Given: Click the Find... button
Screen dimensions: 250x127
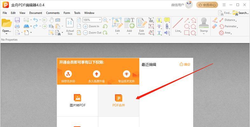Looking at the screenshot, I should pyautogui.click(x=225, y=13).
